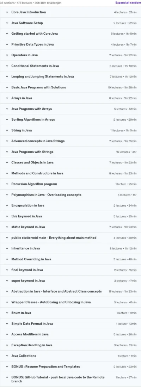Expand chevron beside Core Java Introduction
The image size is (141, 387).
point(7,12)
